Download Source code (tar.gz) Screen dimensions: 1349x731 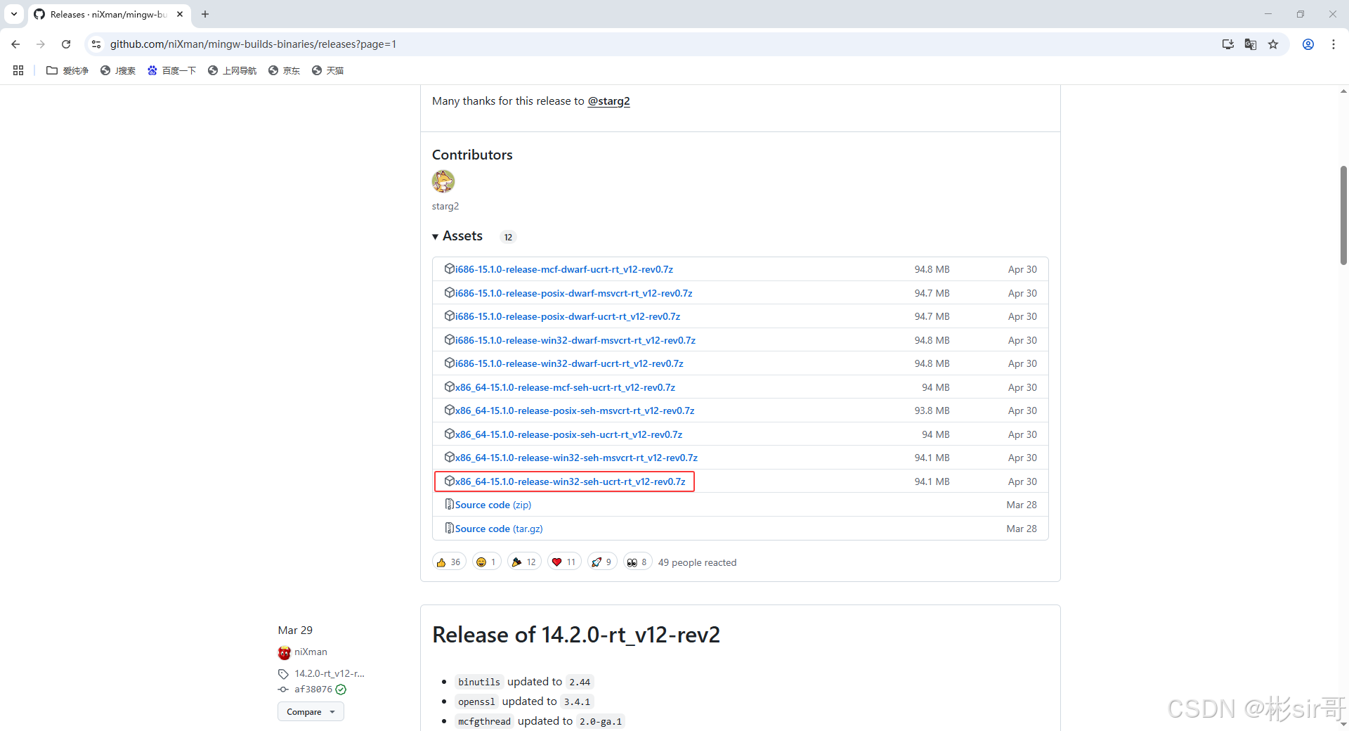pyautogui.click(x=499, y=529)
